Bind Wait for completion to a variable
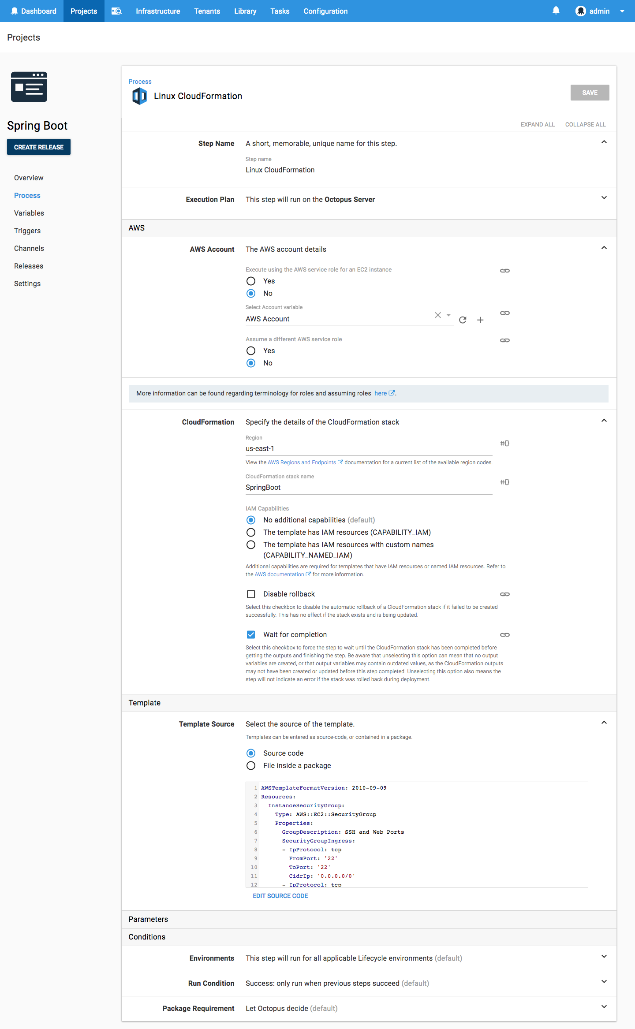 505,635
